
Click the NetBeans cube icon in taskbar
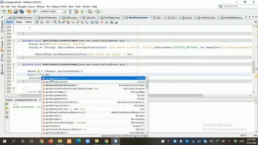click(116, 141)
